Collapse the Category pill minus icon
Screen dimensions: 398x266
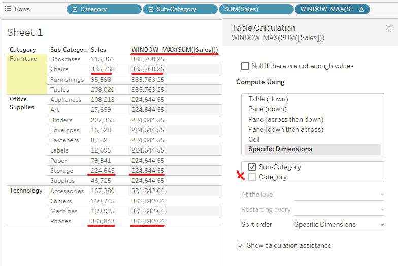[x=75, y=9]
